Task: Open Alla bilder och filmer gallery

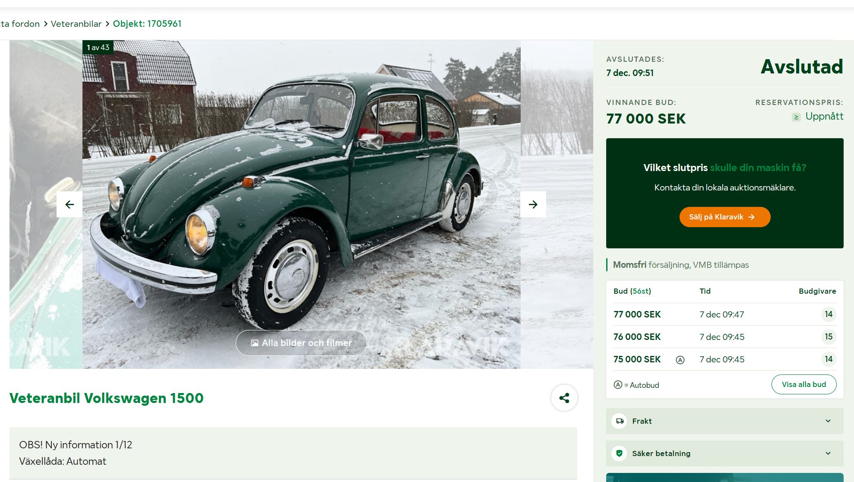Action: point(301,343)
